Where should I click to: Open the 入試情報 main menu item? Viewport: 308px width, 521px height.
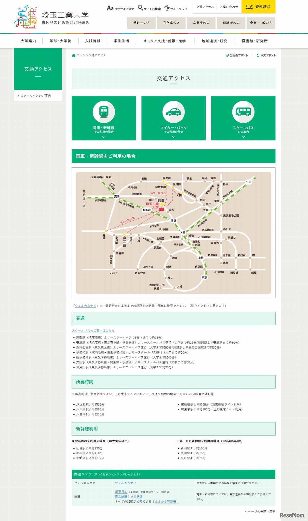[x=93, y=41]
